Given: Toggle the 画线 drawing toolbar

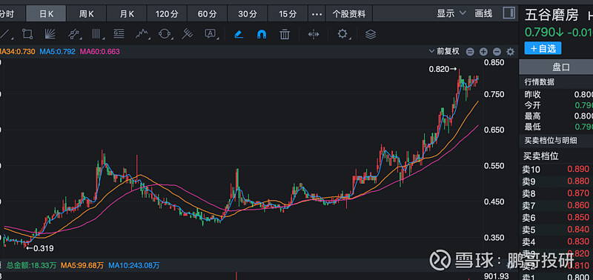Looking at the screenshot, I should [x=484, y=14].
